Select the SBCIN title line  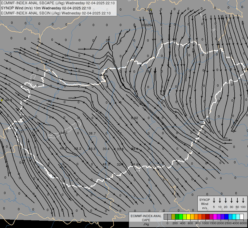[x=56, y=13]
